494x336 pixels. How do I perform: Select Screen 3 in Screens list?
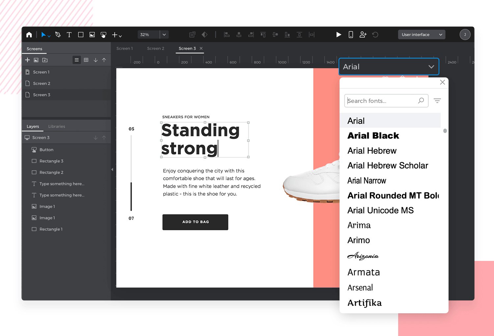66,95
